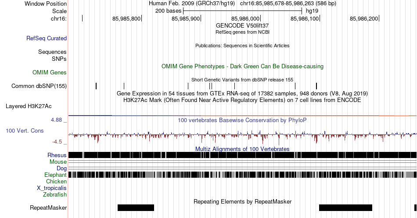Click the dbSNP variant tick under 85,985,900
This screenshot has width=417, height=218.
tap(188, 86)
